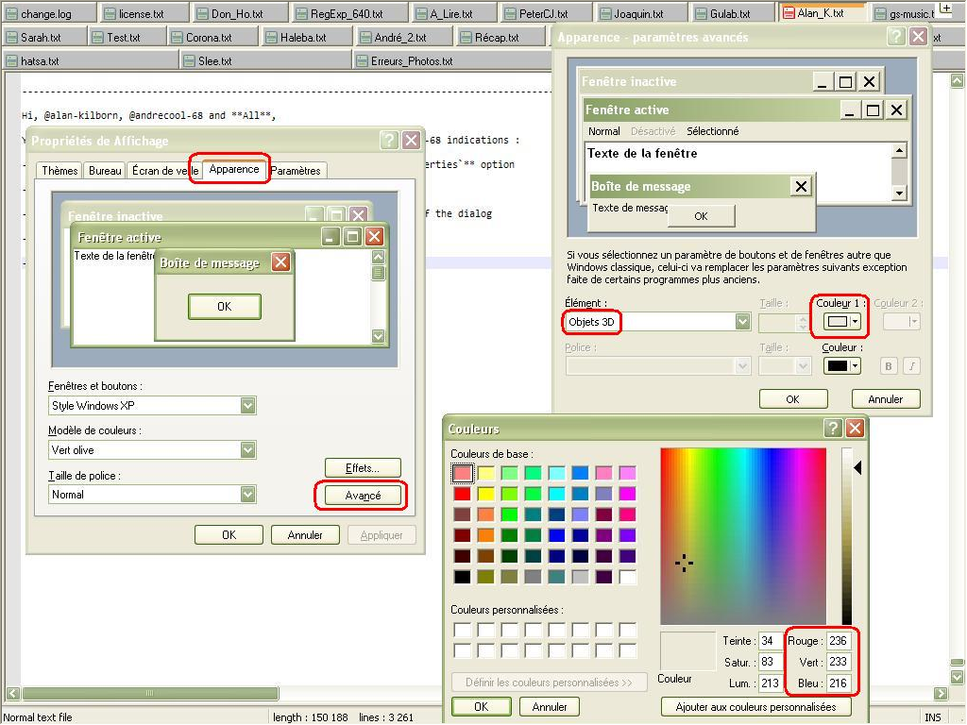Select the first empty custom color slot

(462, 630)
